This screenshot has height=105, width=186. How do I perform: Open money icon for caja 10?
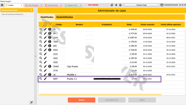click(x=50, y=29)
